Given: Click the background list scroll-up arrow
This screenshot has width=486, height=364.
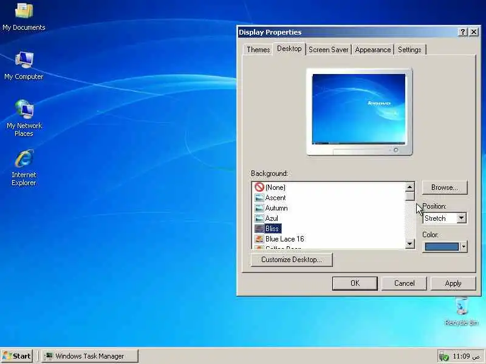Looking at the screenshot, I should pos(409,187).
